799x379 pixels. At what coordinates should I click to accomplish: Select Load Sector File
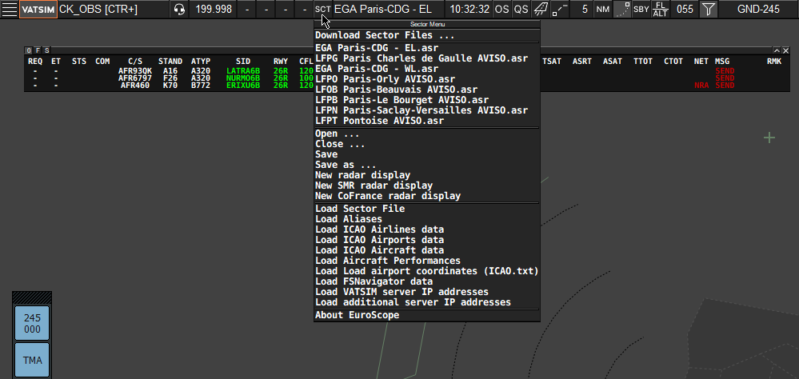(x=427, y=209)
